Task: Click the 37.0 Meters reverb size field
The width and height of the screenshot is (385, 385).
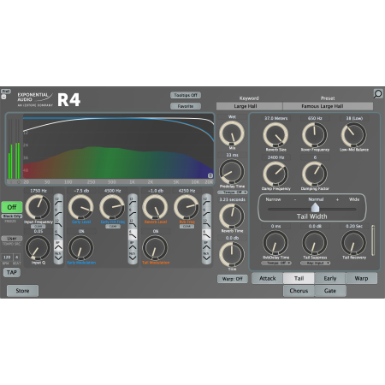Action: 275,118
